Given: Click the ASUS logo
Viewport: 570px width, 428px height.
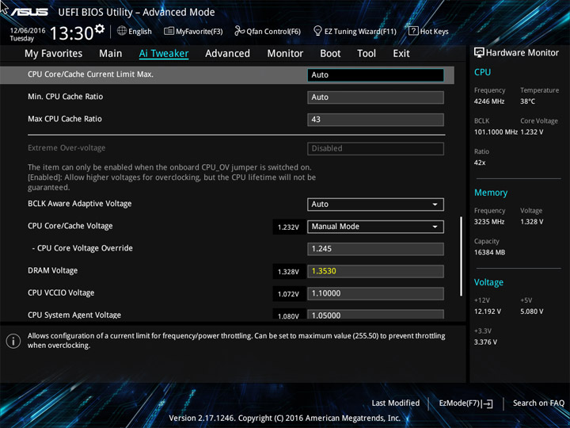Looking at the screenshot, I should 29,12.
